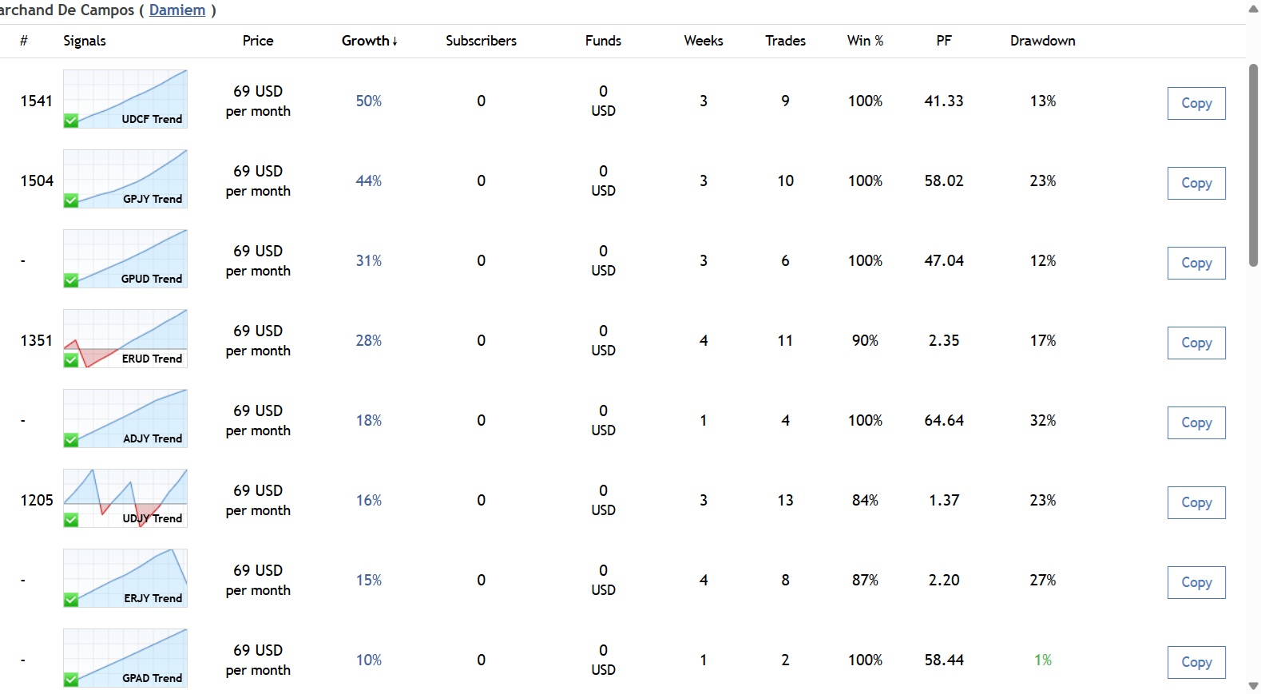Click the vertical scrollbar thumb
The image size is (1261, 694).
click(x=1253, y=164)
